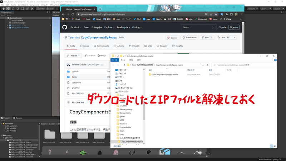Image resolution: width=286 pixels, height=161 pixels.
Task: Open the ホーム tab in Explorer
Action: [x=123, y=60]
